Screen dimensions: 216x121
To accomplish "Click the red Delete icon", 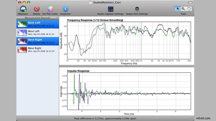I will coord(36,9).
